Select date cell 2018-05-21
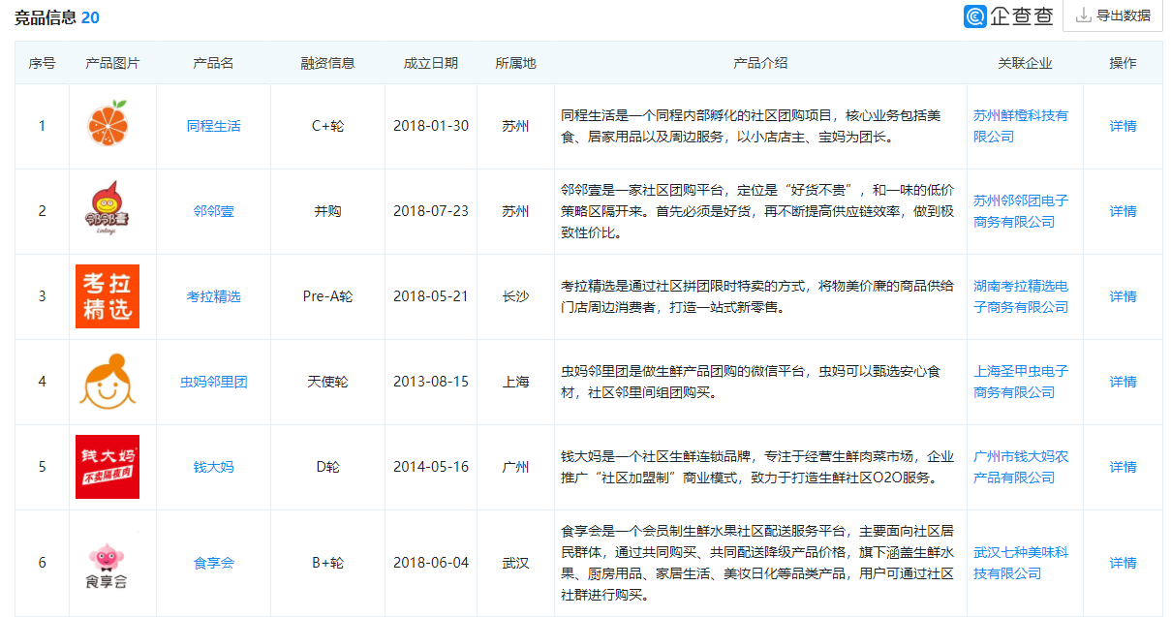 (x=431, y=296)
